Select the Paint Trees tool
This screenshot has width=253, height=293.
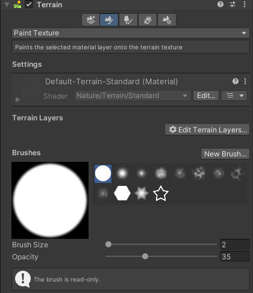[128, 20]
